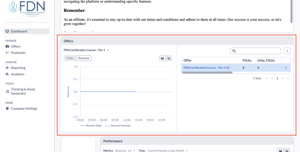Image resolution: width=300 pixels, height=152 pixels.
Task: Click the Offers folder icon
Action: [x=7, y=46]
